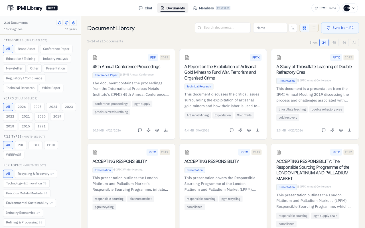The height and width of the screenshot is (228, 365).
Task: Filter by PDF file type
Action: tap(21, 145)
